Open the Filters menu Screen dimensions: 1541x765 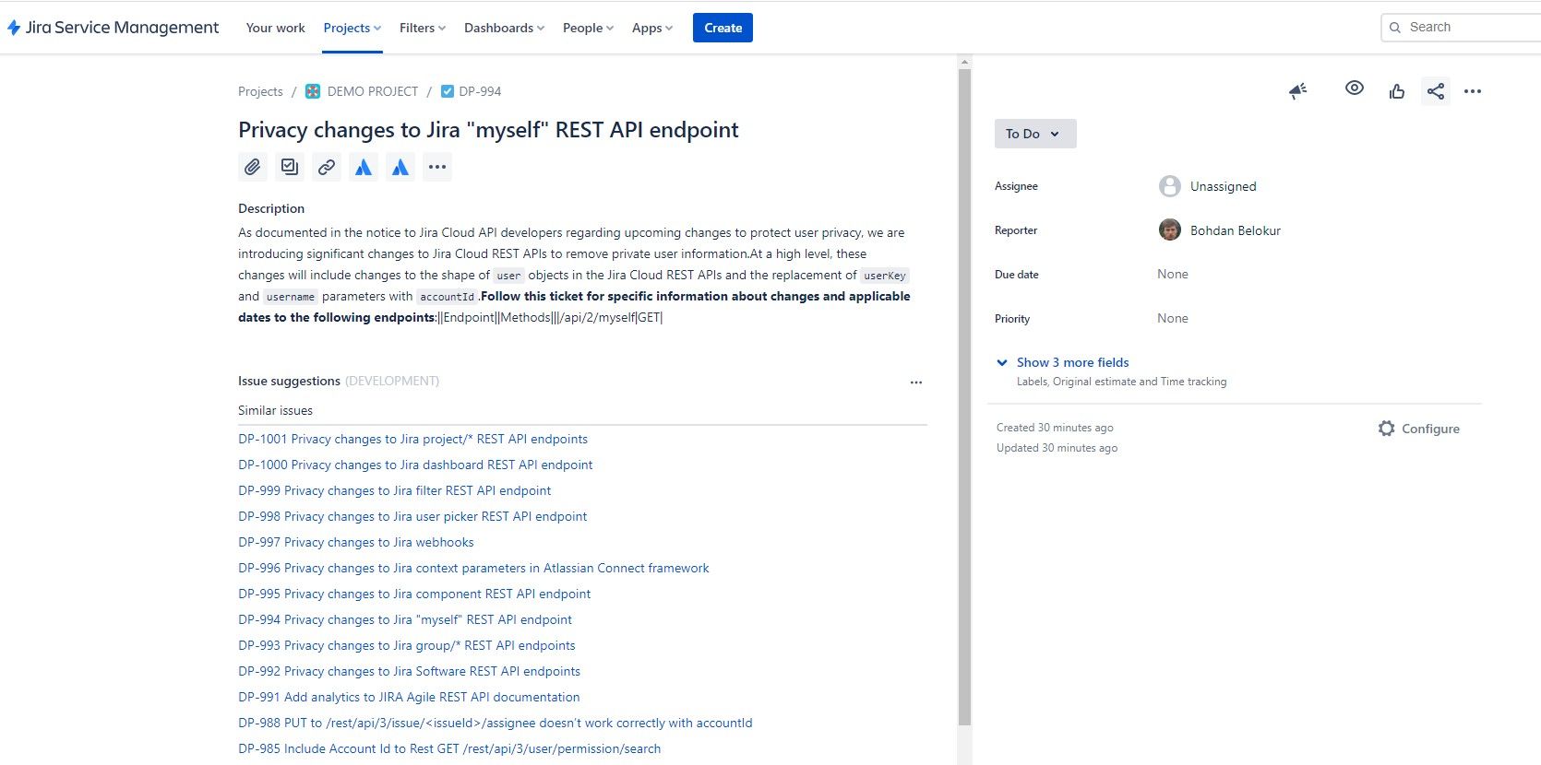(423, 28)
